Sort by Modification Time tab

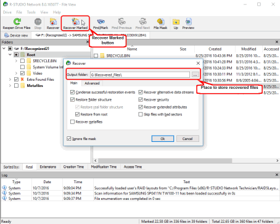(x=104, y=167)
